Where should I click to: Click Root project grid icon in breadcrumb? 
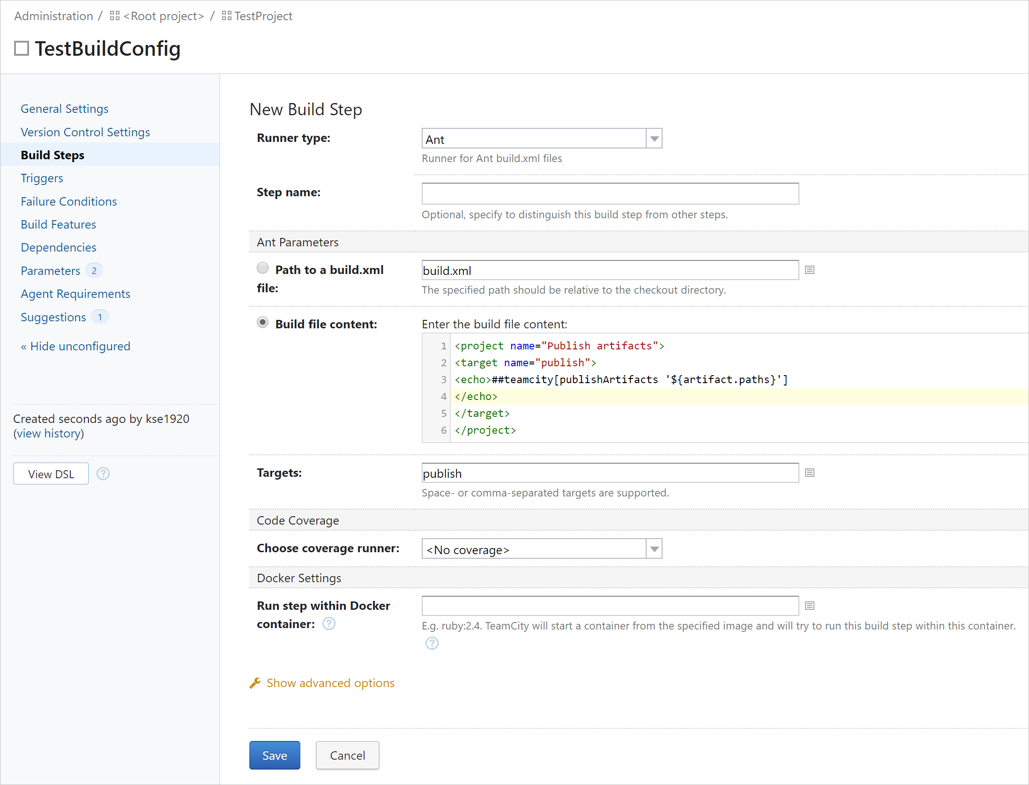point(115,16)
